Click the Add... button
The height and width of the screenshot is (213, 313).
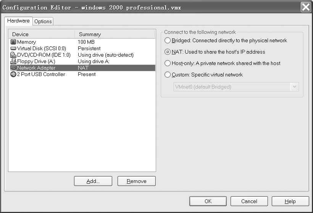click(x=93, y=181)
